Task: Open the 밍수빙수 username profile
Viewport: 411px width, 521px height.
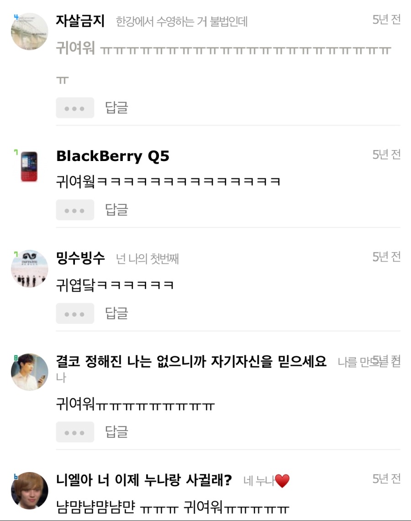Action: 80,258
